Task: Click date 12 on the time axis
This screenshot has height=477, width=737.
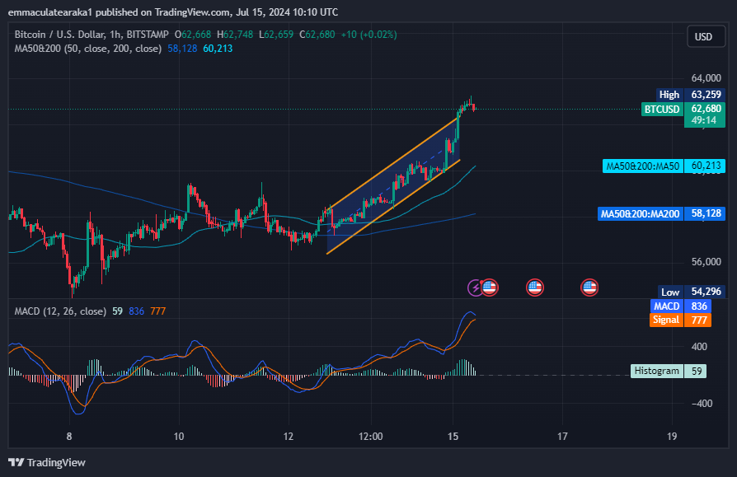Action: [x=289, y=436]
